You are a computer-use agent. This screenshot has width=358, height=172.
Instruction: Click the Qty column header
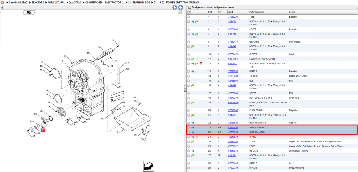point(222,12)
